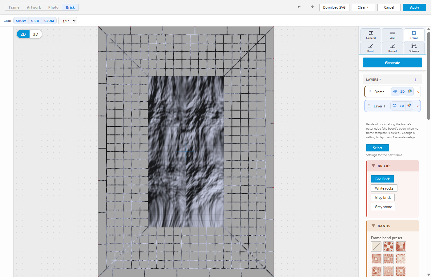
Task: Undo with the left arrow icon
Action: 299,7
